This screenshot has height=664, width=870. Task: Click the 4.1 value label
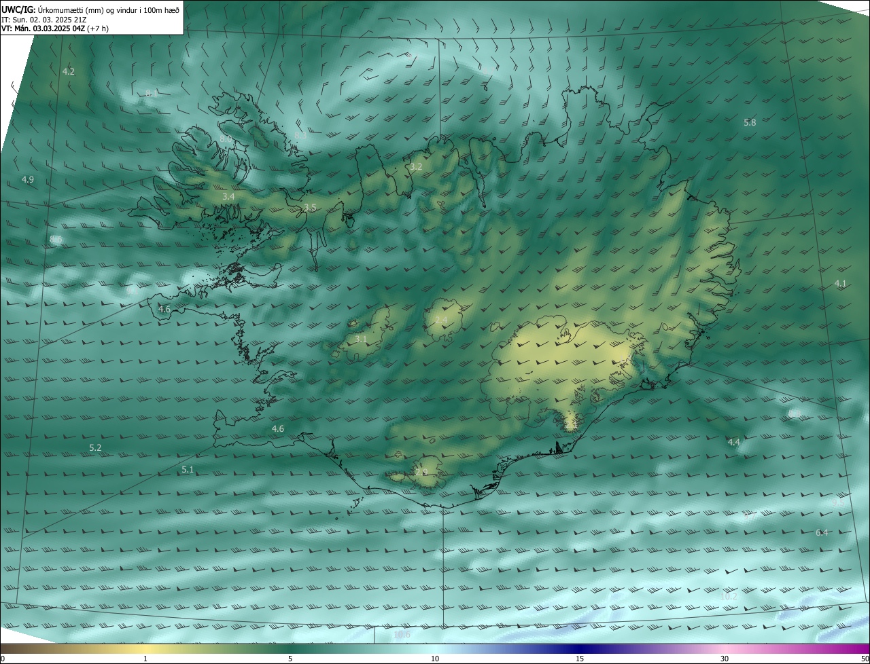[x=841, y=284]
